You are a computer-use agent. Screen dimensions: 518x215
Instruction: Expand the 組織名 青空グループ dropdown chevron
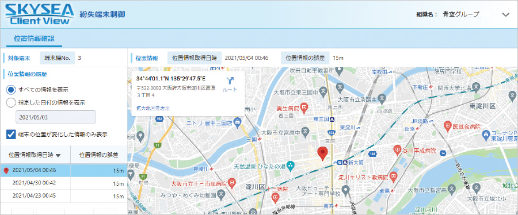(x=505, y=14)
